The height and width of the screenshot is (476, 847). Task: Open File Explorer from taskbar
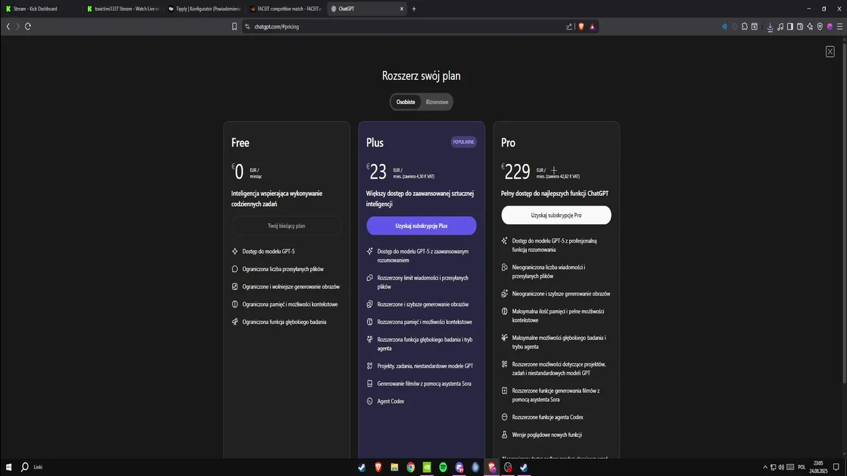click(x=394, y=467)
